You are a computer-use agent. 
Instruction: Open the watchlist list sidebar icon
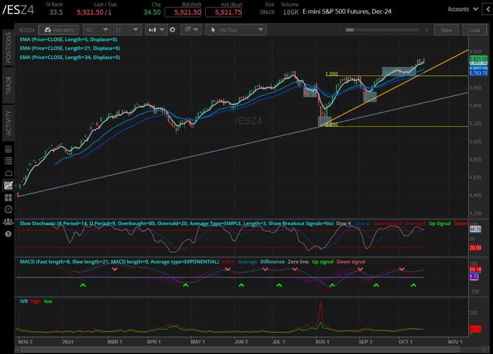click(x=8, y=161)
